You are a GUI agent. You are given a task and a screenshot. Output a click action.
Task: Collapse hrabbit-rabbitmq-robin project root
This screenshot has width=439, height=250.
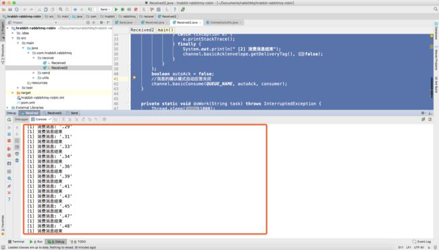[7, 28]
